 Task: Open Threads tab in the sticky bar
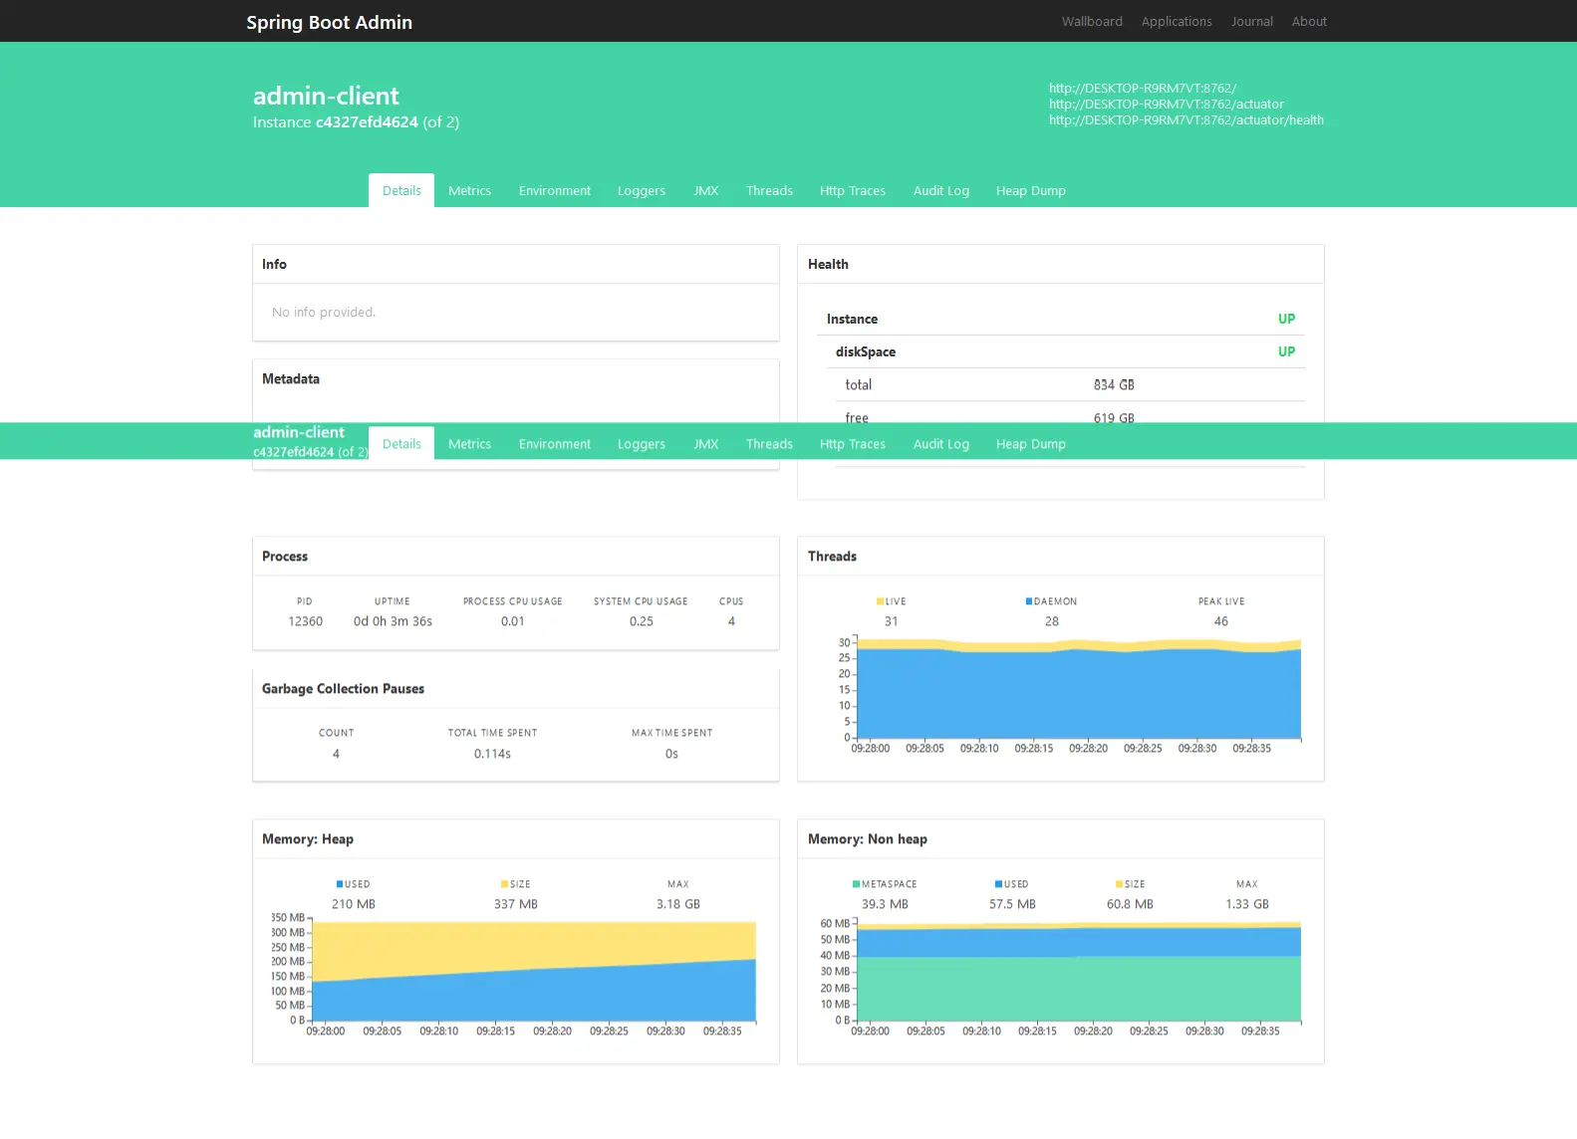pyautogui.click(x=770, y=443)
